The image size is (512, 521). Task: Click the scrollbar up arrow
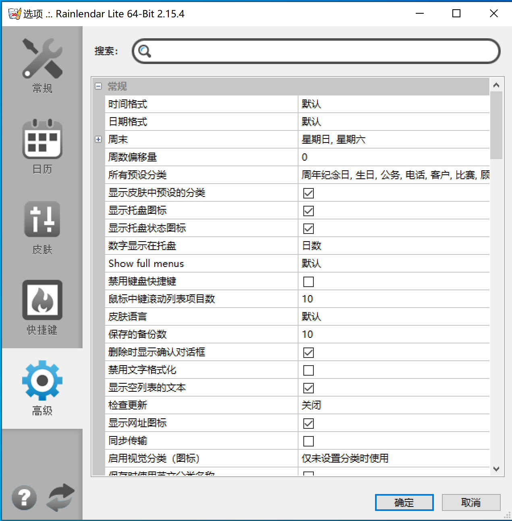point(496,85)
